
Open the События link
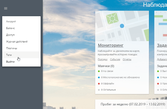click(x=115, y=59)
